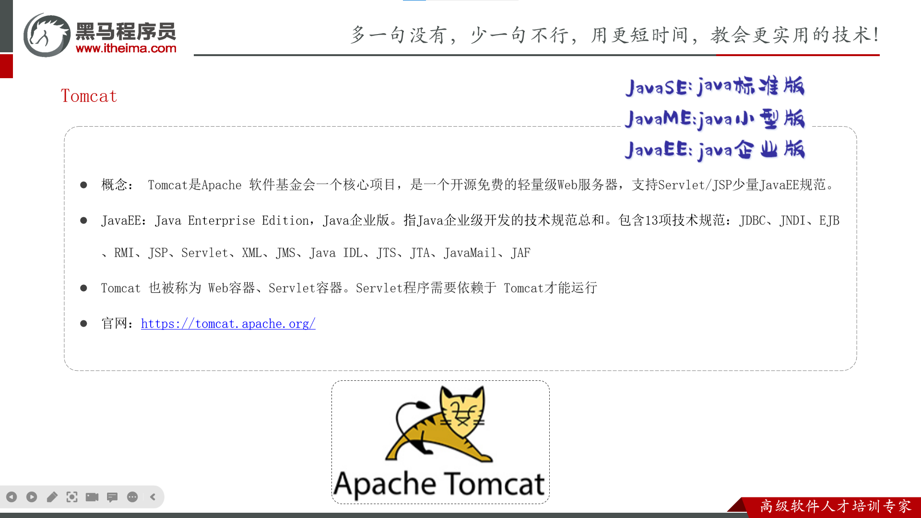This screenshot has width=921, height=518.
Task: Click the handwritten JavaEE note
Action: (x=715, y=150)
